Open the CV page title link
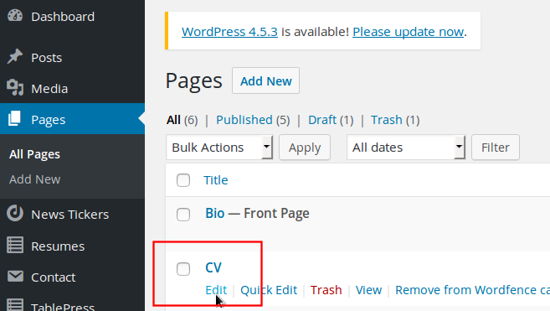 [213, 267]
